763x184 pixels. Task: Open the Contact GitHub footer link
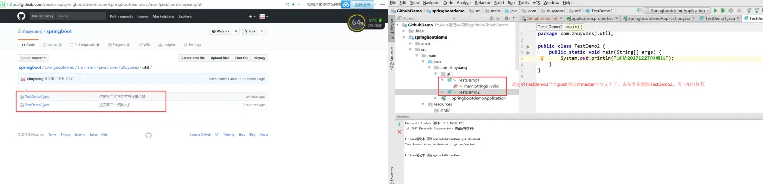pyautogui.click(x=200, y=135)
